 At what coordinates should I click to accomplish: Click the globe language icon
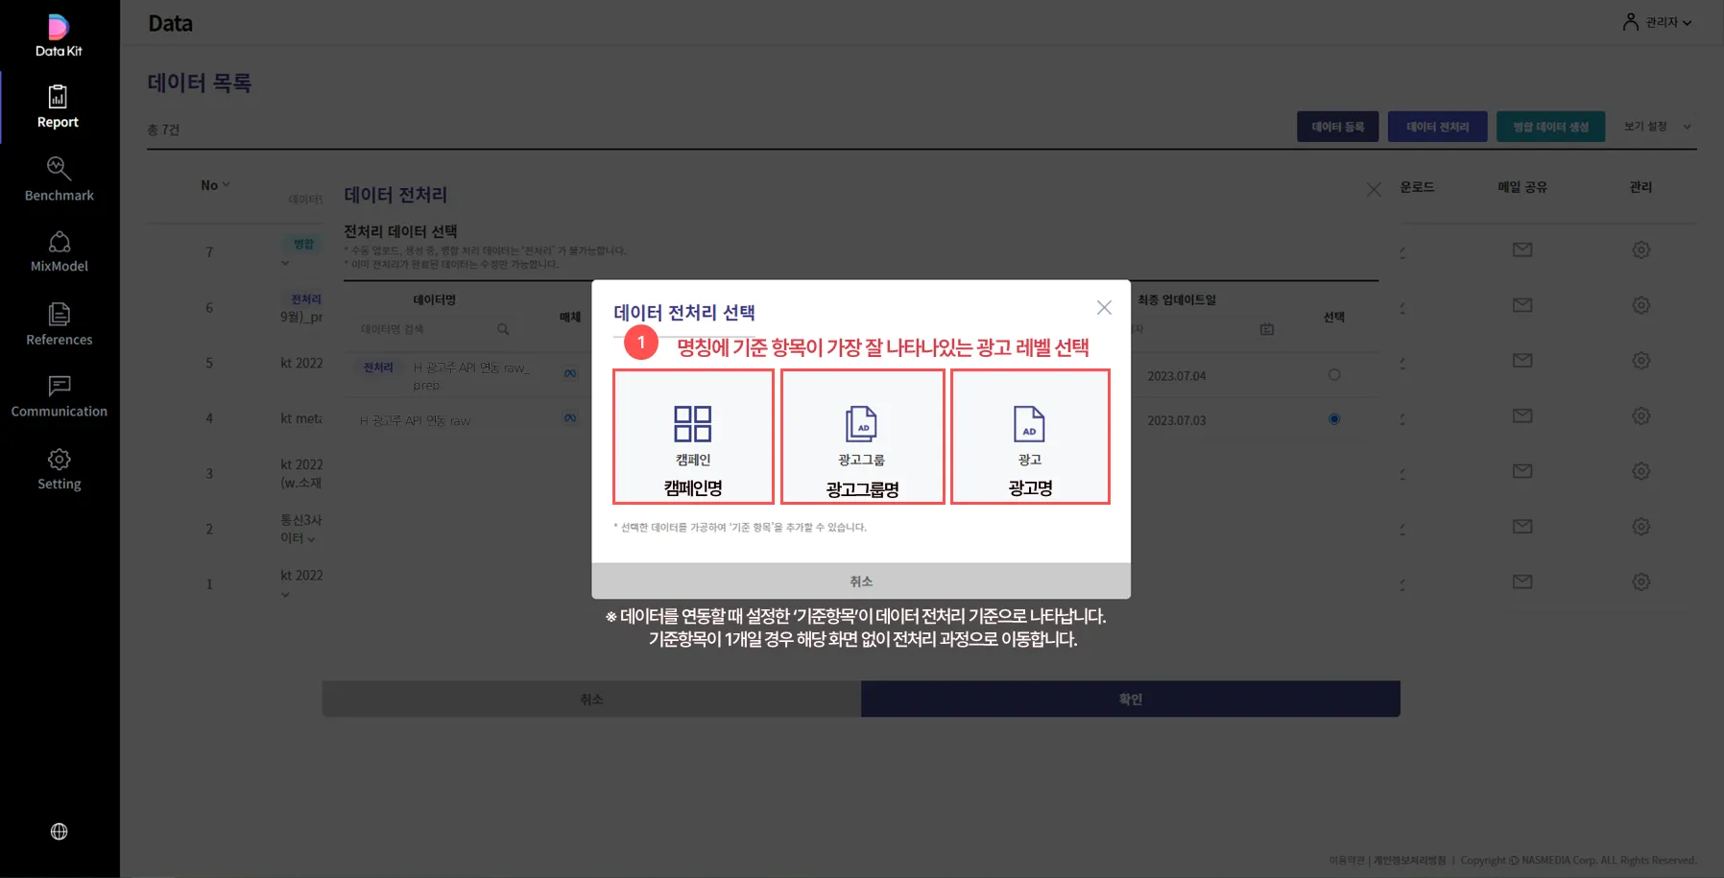click(59, 831)
